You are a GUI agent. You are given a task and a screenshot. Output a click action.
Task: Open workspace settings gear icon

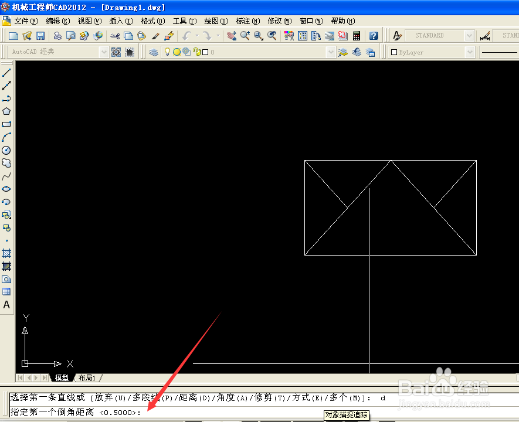[116, 52]
